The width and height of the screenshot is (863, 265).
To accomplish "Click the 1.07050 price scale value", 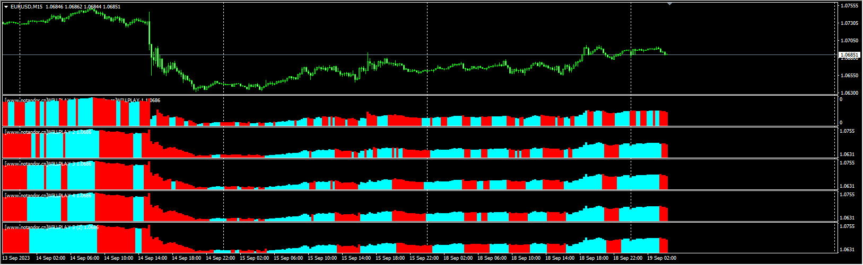I will 851,41.
